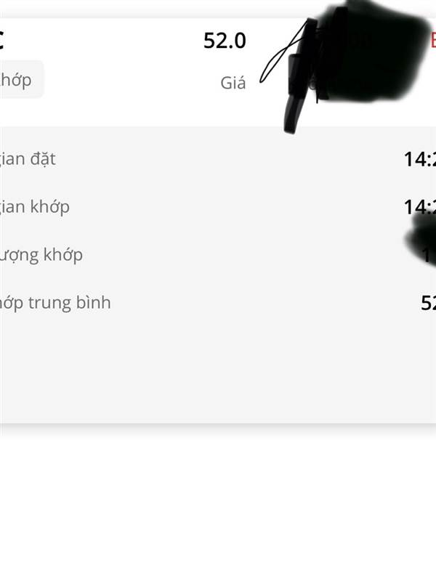Select the "gian đặt" row label

(27, 159)
